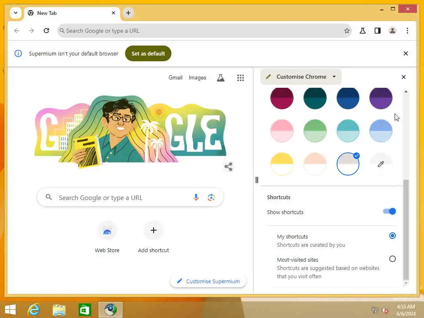Viewport: 424px width, 318px height.
Task: Go back to the previous page
Action: coord(17,31)
